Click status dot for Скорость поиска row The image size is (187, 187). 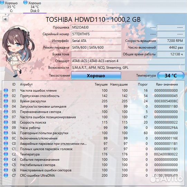tap(6, 122)
